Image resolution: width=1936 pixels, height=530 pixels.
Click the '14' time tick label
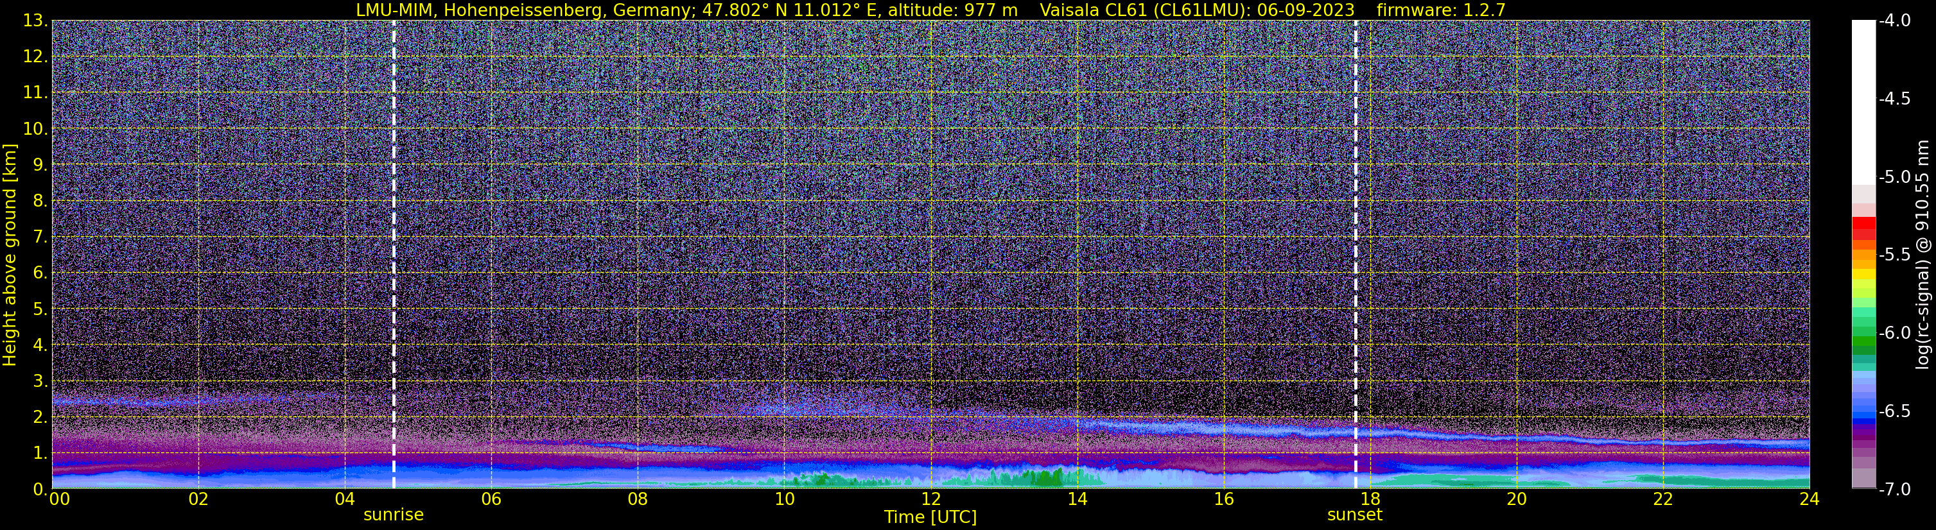(1077, 499)
